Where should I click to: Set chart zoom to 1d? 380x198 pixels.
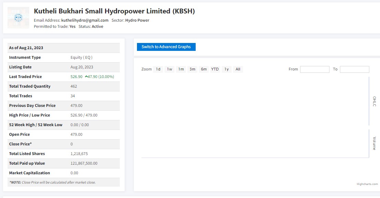158,69
